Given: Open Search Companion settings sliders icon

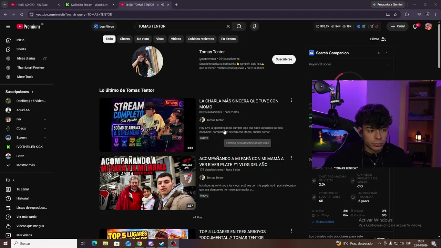Looking at the screenshot, I should point(379,53).
